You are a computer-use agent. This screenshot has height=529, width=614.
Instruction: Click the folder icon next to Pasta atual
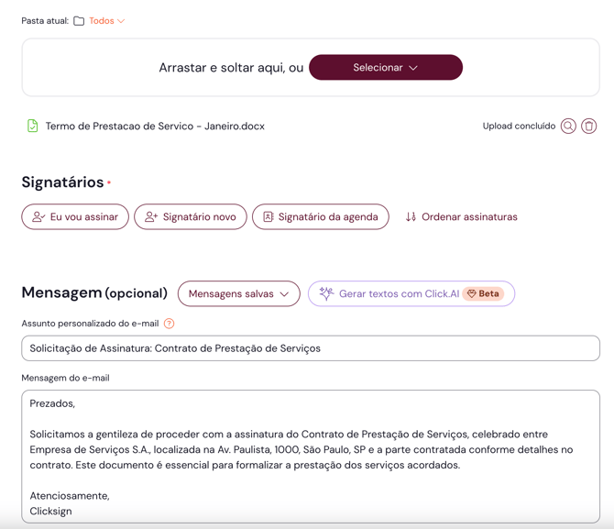79,21
